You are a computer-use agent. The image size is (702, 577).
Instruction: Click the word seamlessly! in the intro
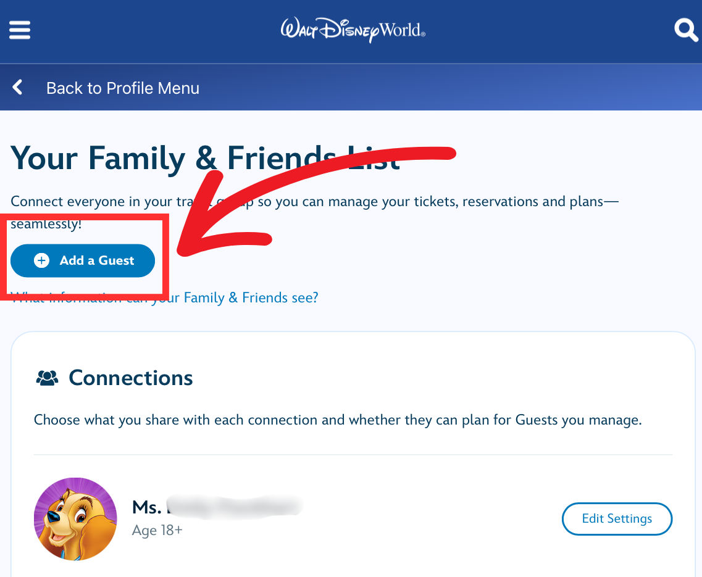46,224
